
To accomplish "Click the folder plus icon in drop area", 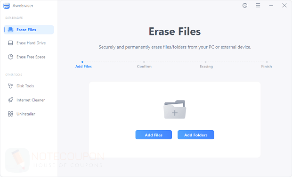I will point(175,110).
